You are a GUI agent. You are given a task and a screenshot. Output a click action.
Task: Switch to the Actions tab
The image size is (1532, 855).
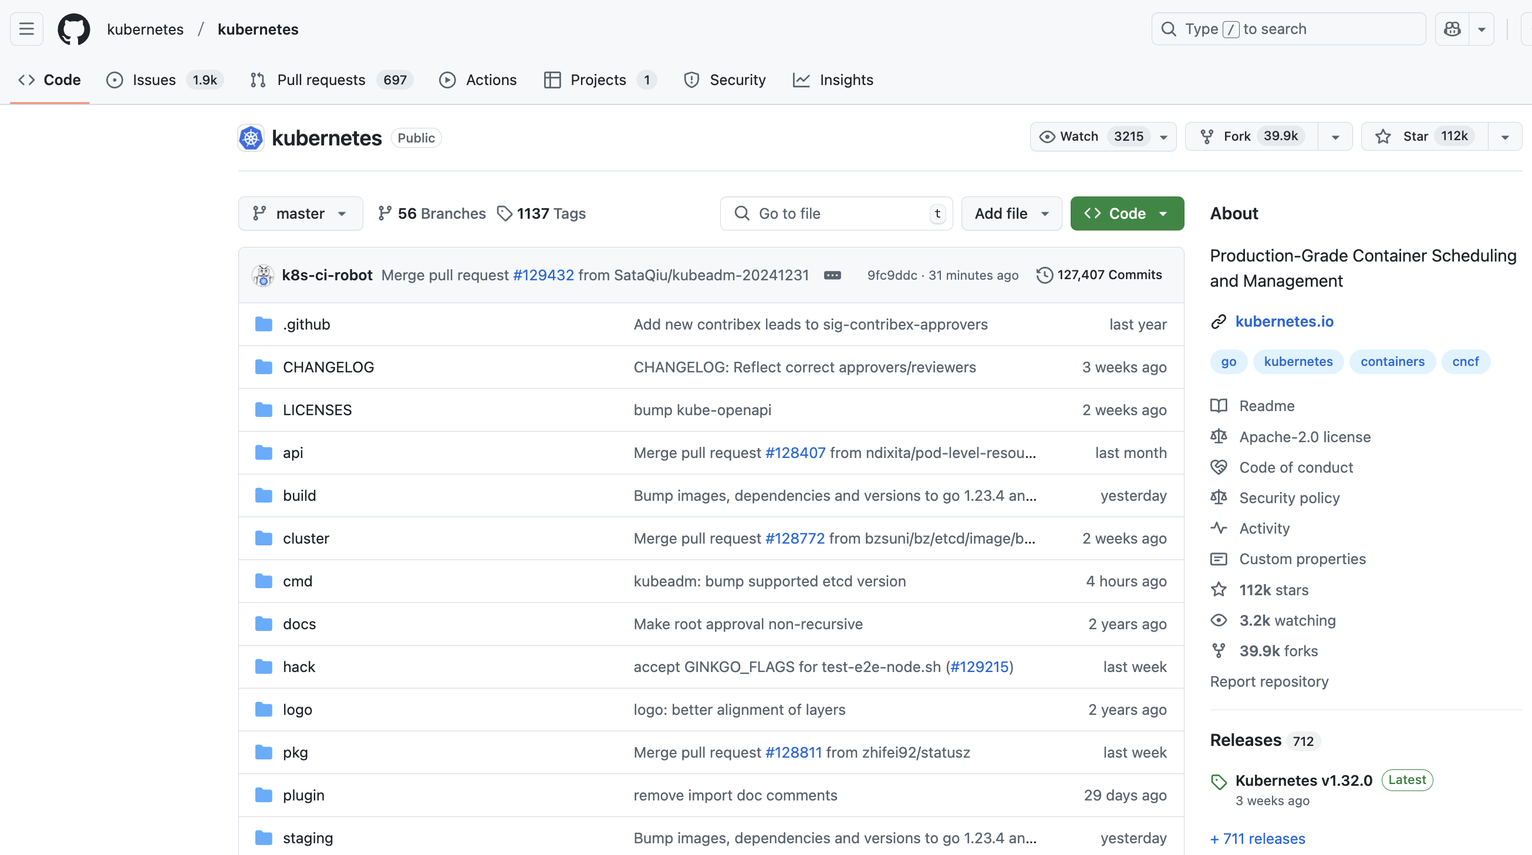[x=478, y=80]
